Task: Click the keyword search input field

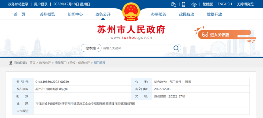Action: [x=137, y=48]
